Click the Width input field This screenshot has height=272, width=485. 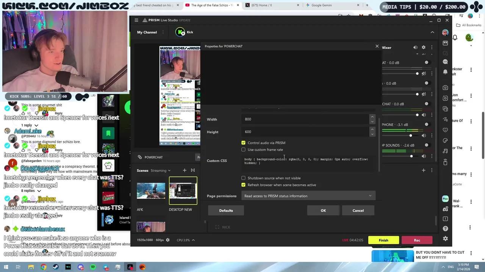305,119
